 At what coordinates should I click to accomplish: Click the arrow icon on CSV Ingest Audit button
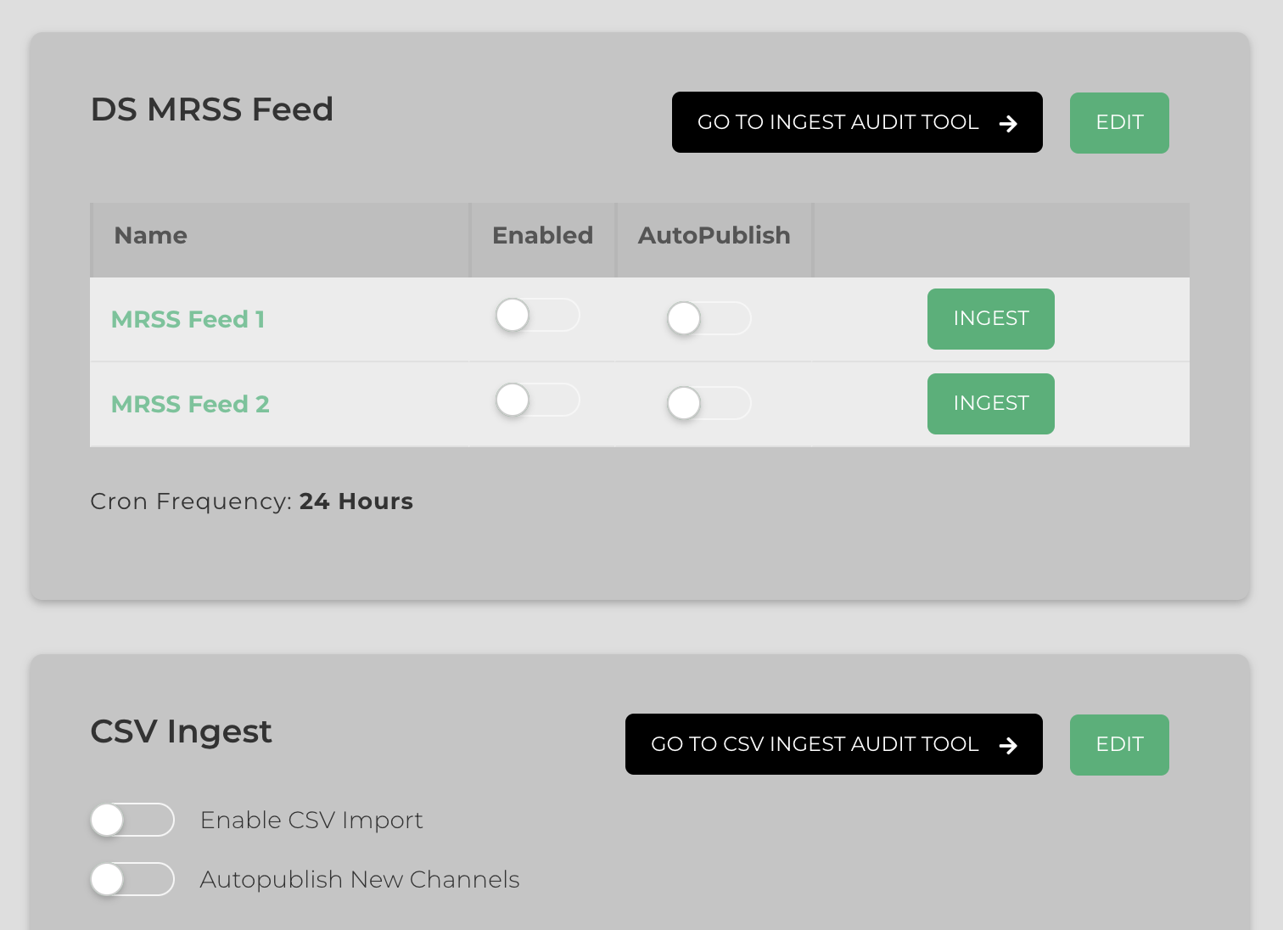(x=1008, y=746)
